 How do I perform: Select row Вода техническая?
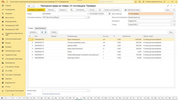point(101,39)
